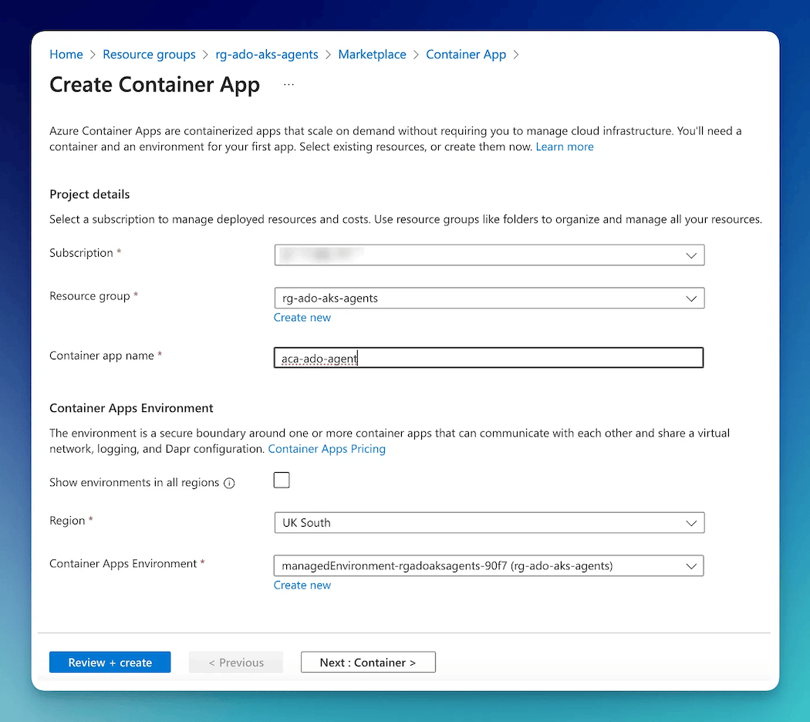Click the Next : Container button

pyautogui.click(x=368, y=662)
